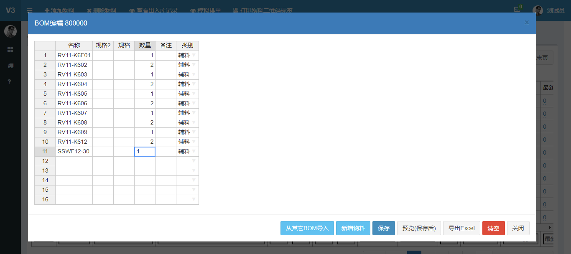This screenshot has width=571, height=254.
Task: Select the 数量 cell for RV11-K612
Action: (x=145, y=142)
